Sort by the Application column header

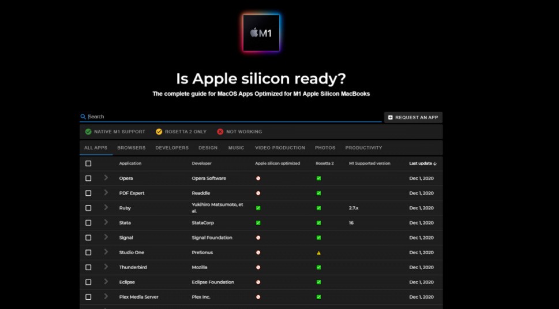(130, 163)
